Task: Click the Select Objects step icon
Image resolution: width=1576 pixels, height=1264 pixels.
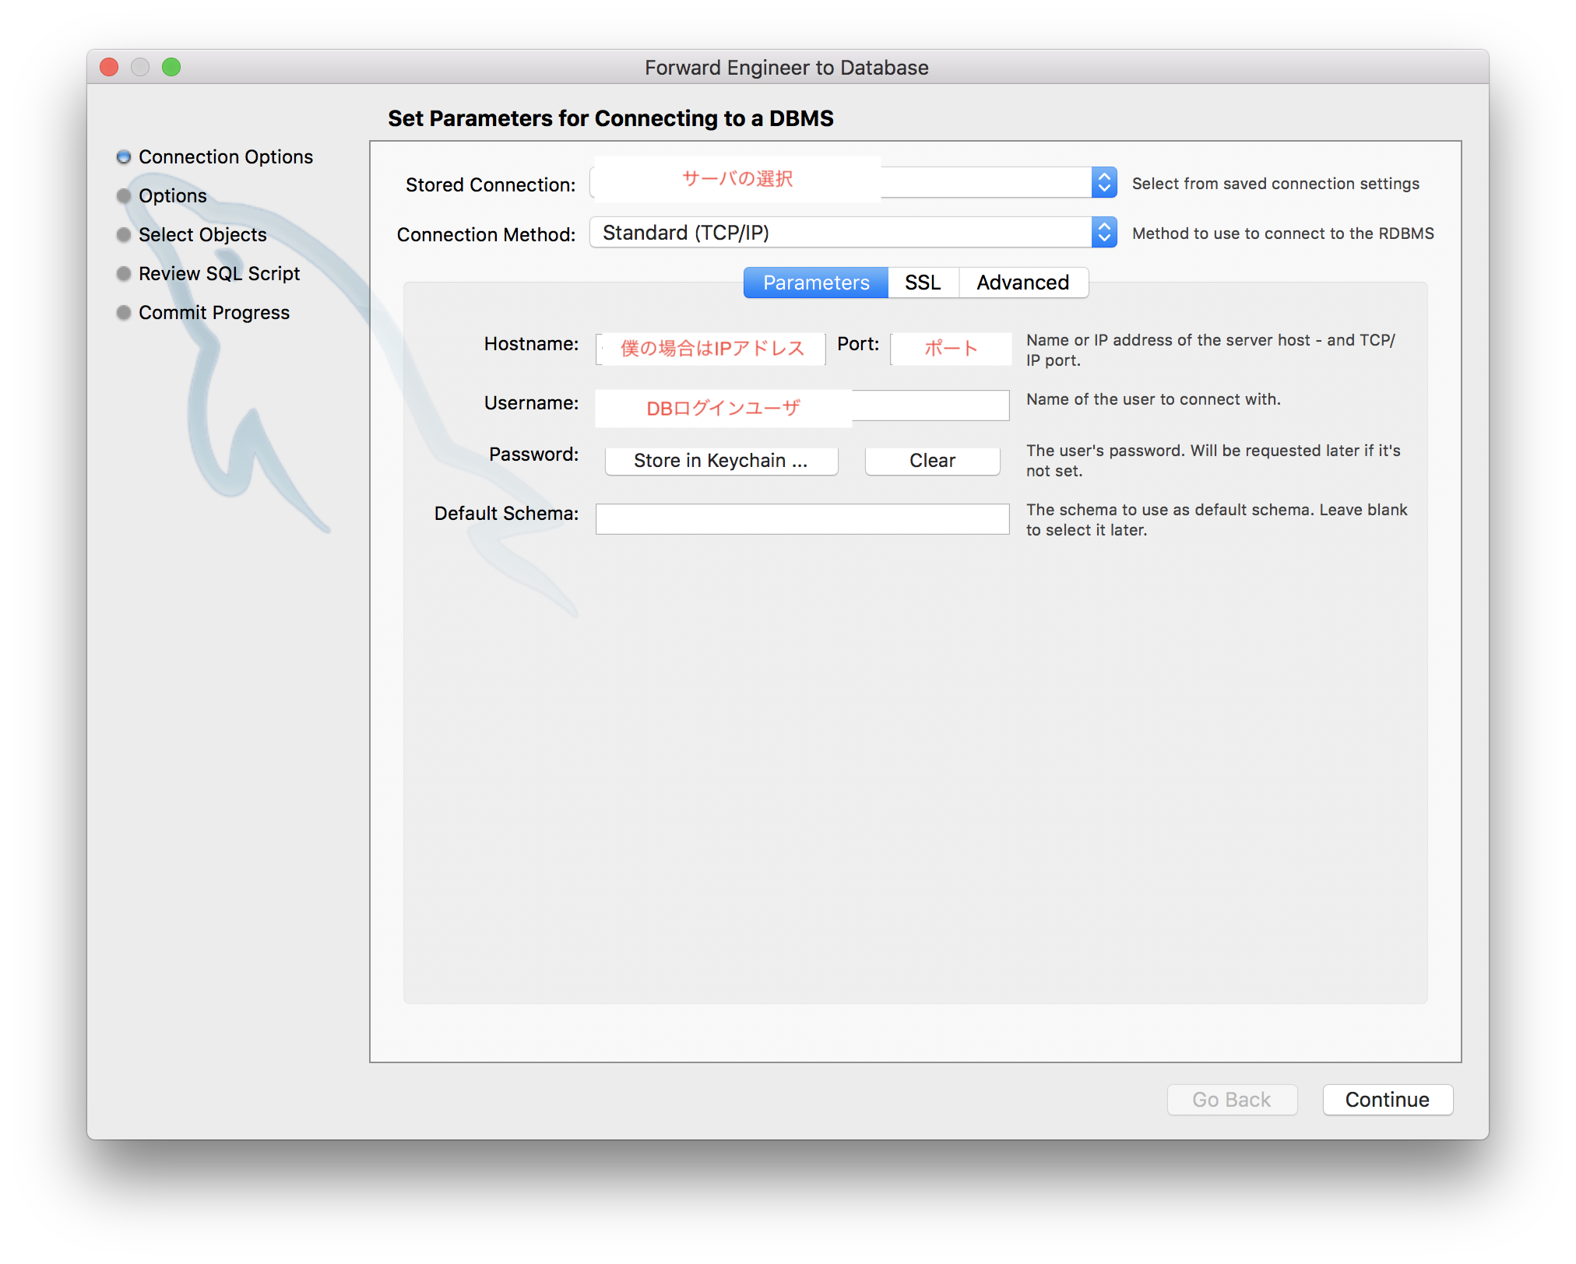Action: [x=124, y=235]
